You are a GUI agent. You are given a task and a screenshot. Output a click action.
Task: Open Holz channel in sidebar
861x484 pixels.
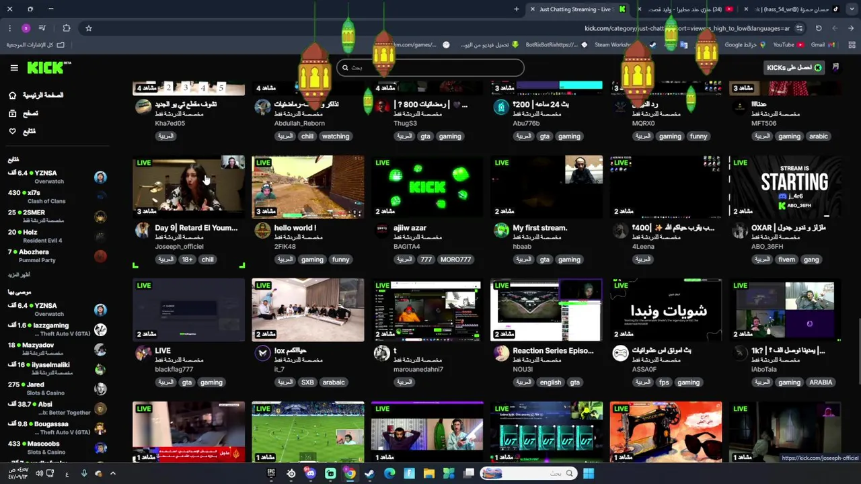[57, 236]
